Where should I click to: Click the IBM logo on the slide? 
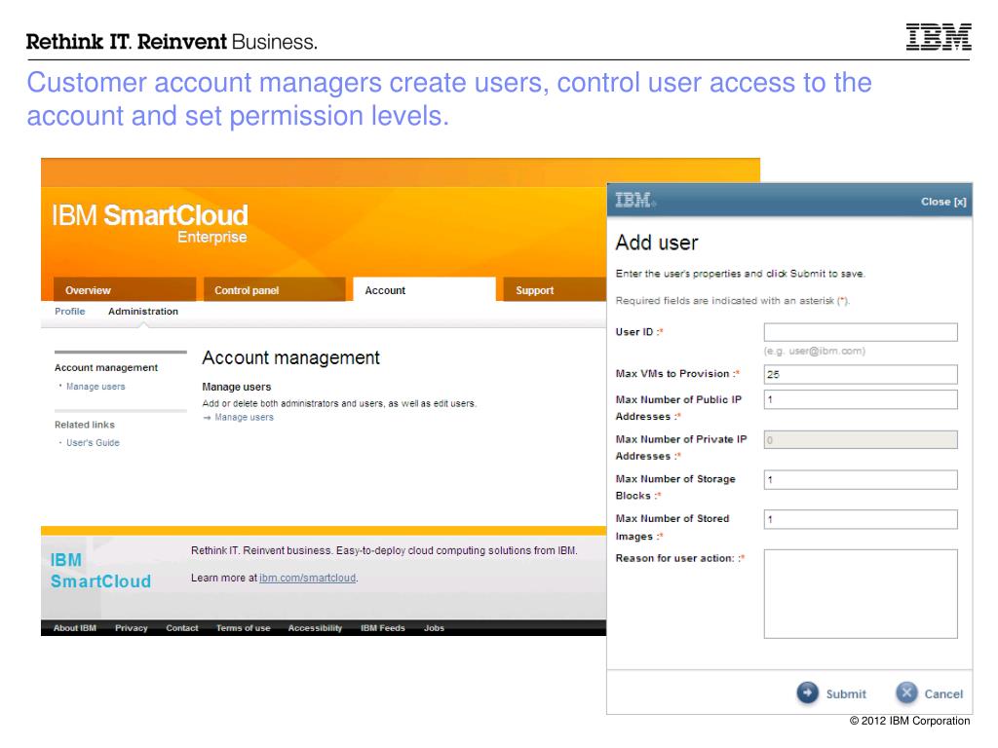tap(939, 37)
